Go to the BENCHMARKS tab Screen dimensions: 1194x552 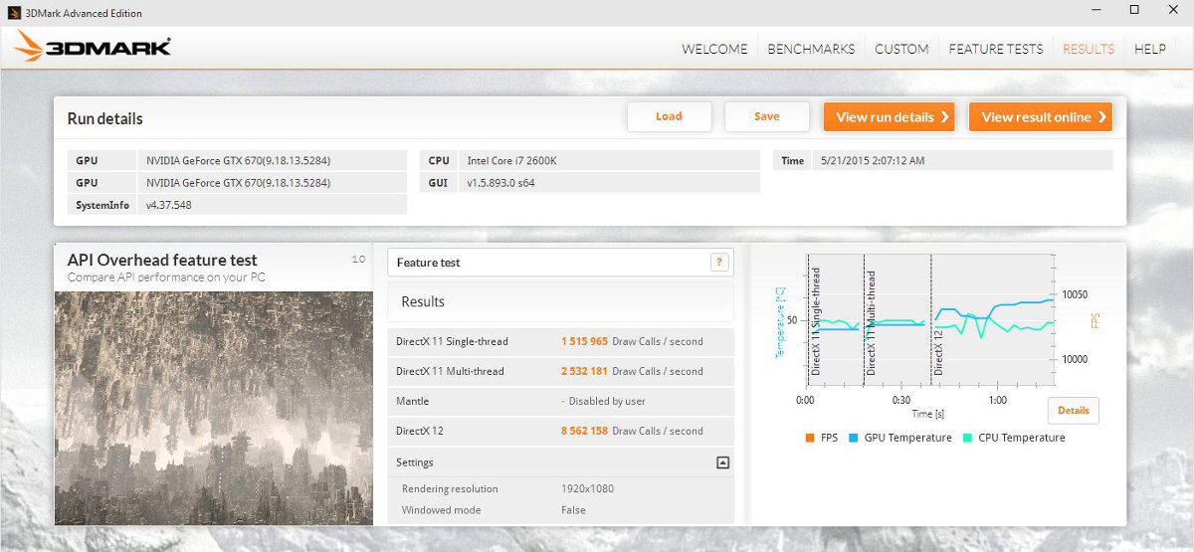click(811, 49)
